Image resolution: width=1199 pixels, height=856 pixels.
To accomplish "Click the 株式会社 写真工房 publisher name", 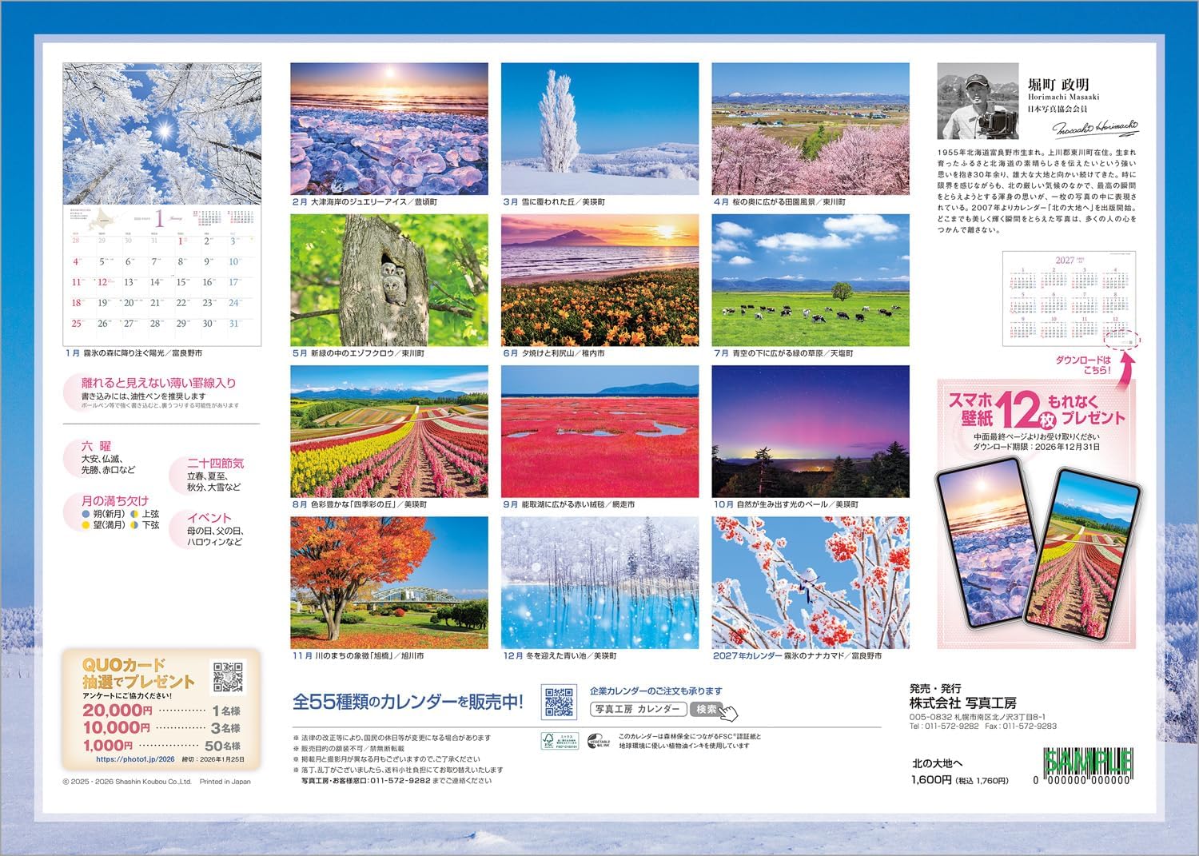I will tap(963, 703).
